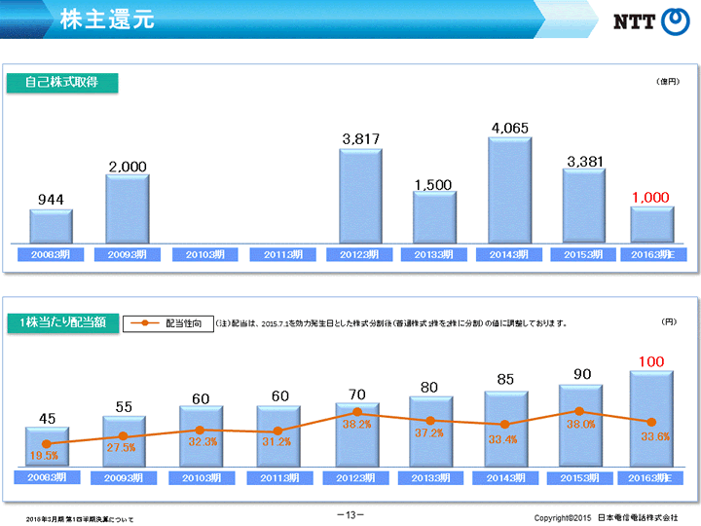The width and height of the screenshot is (701, 526).
Task: Click the 3,381 bar value
Action: click(x=585, y=162)
